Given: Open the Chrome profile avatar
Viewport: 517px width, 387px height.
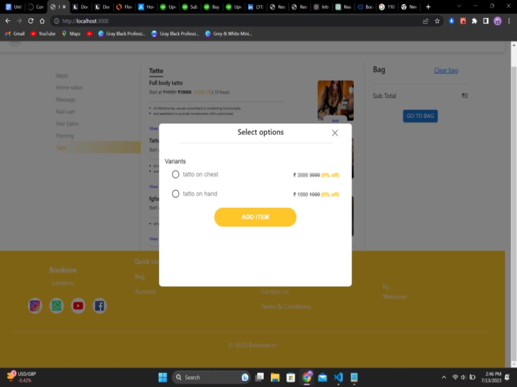Looking at the screenshot, I should click(497, 21).
